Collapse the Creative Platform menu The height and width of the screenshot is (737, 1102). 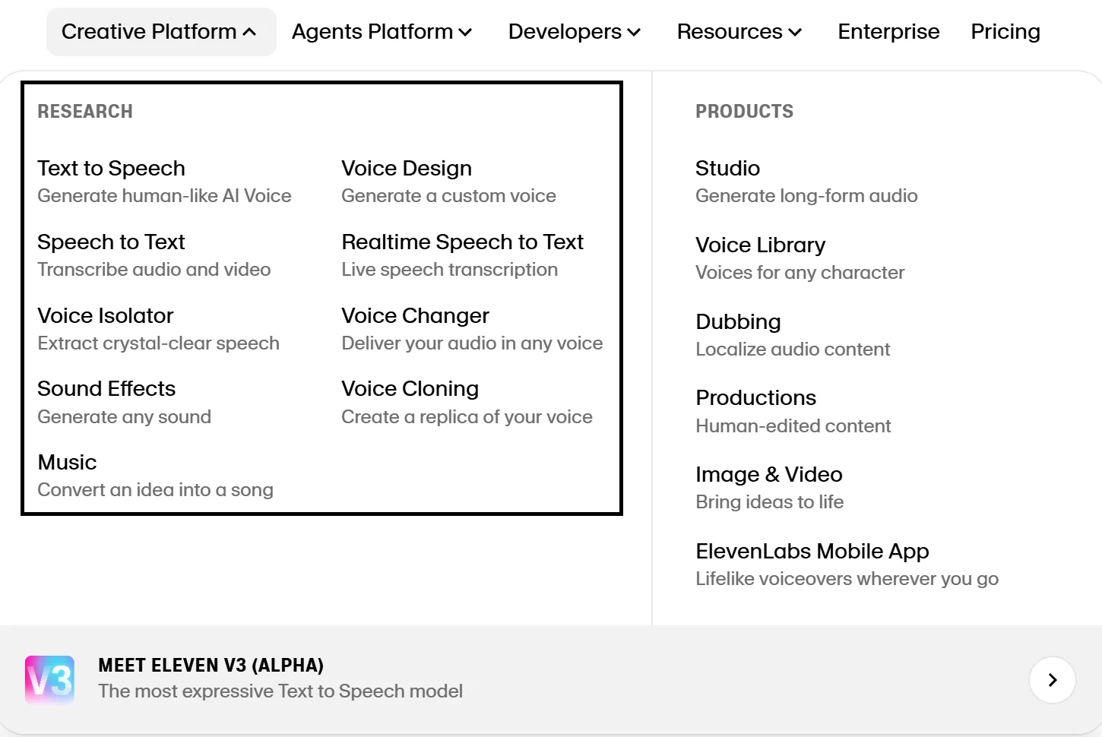160,32
